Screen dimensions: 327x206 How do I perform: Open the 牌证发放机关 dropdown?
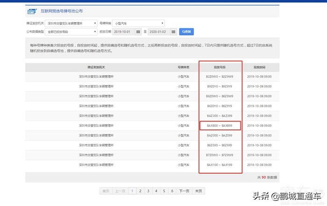click(71, 23)
